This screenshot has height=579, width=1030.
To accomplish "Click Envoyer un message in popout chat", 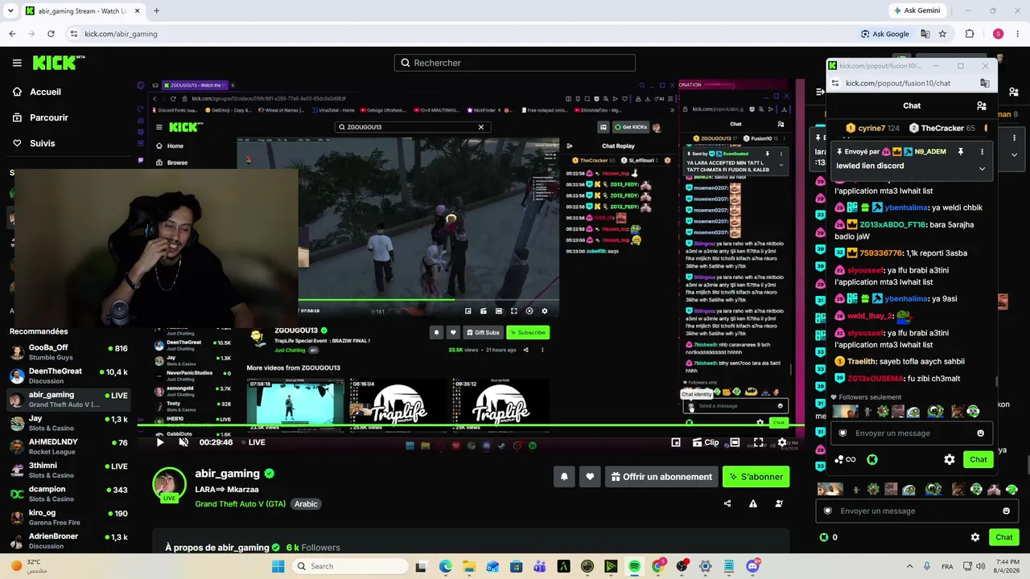I will (910, 433).
